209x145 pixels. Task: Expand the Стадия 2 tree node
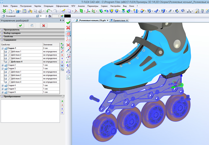(x=2, y=65)
